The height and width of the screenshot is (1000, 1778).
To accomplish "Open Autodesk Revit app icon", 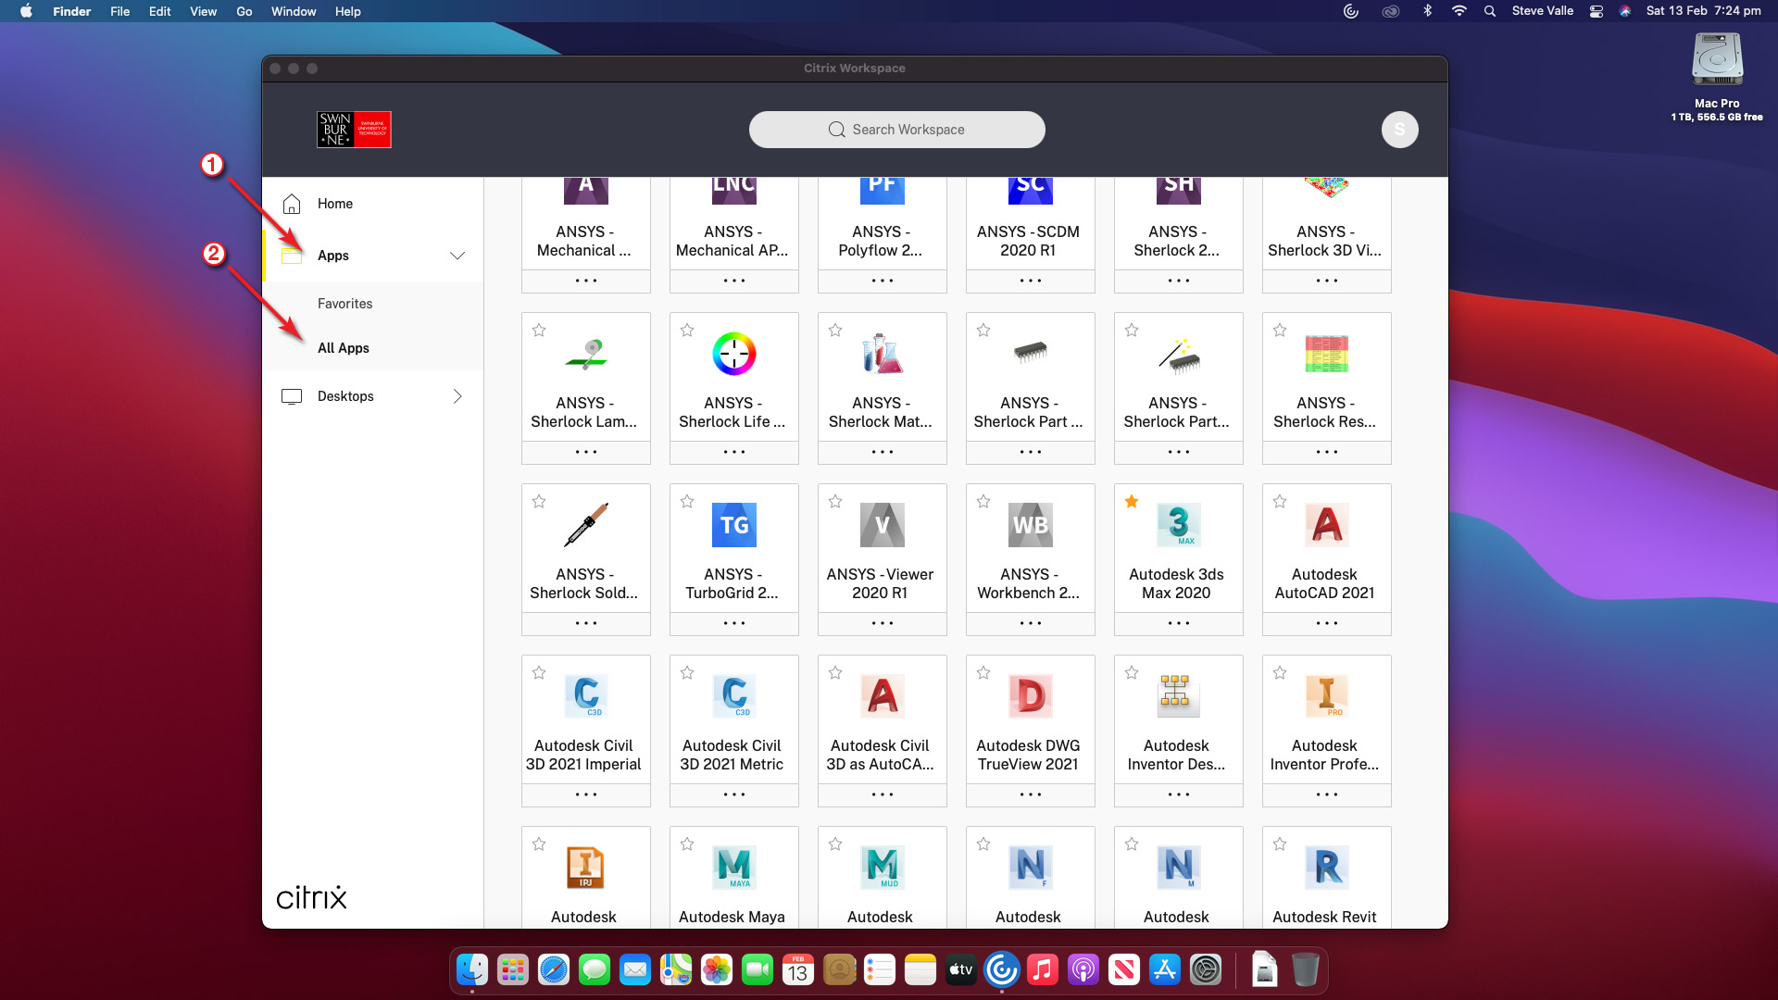I will click(1326, 868).
